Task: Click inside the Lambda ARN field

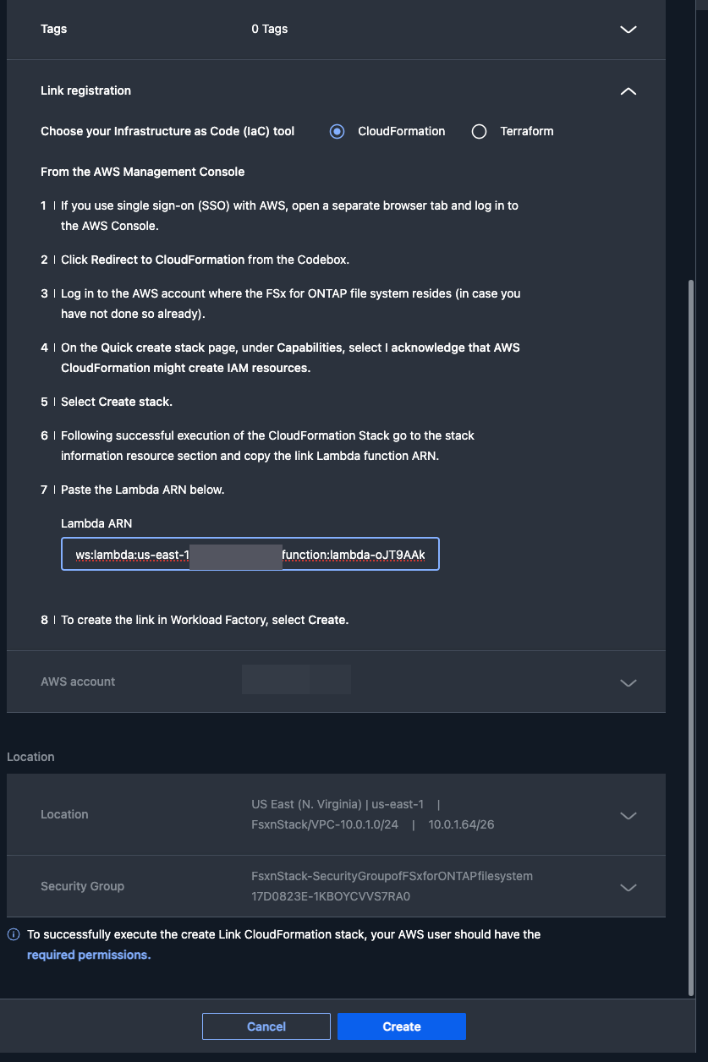Action: click(250, 555)
